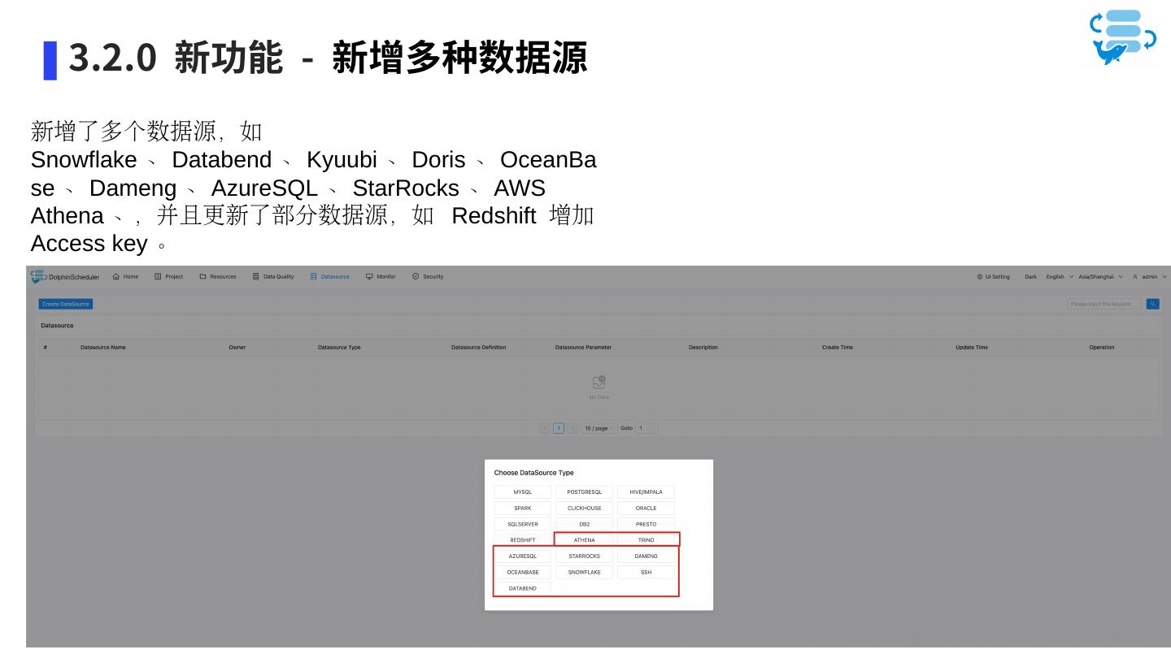
Task: Choose the DB2 datasource type
Action: click(585, 524)
